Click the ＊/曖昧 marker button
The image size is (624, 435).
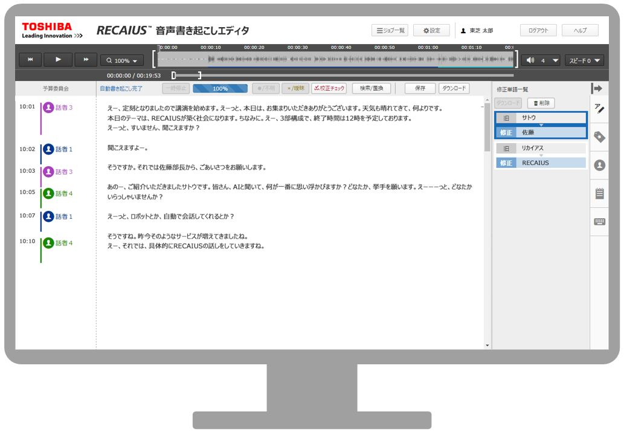[295, 88]
